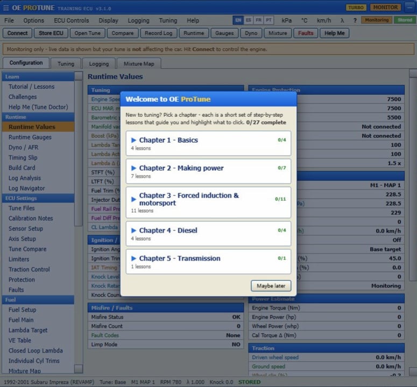417x387 pixels.
Task: Click the Stored status indicator
Action: coord(405,20)
